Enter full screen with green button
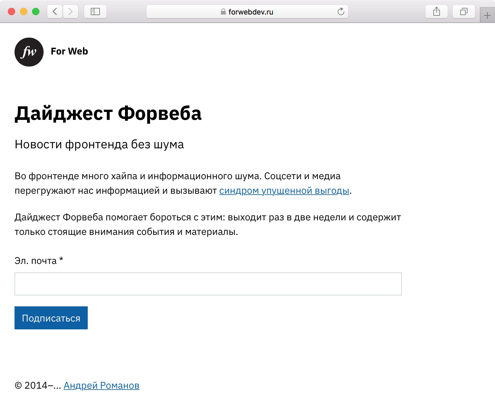Image resolution: width=495 pixels, height=402 pixels. click(36, 12)
